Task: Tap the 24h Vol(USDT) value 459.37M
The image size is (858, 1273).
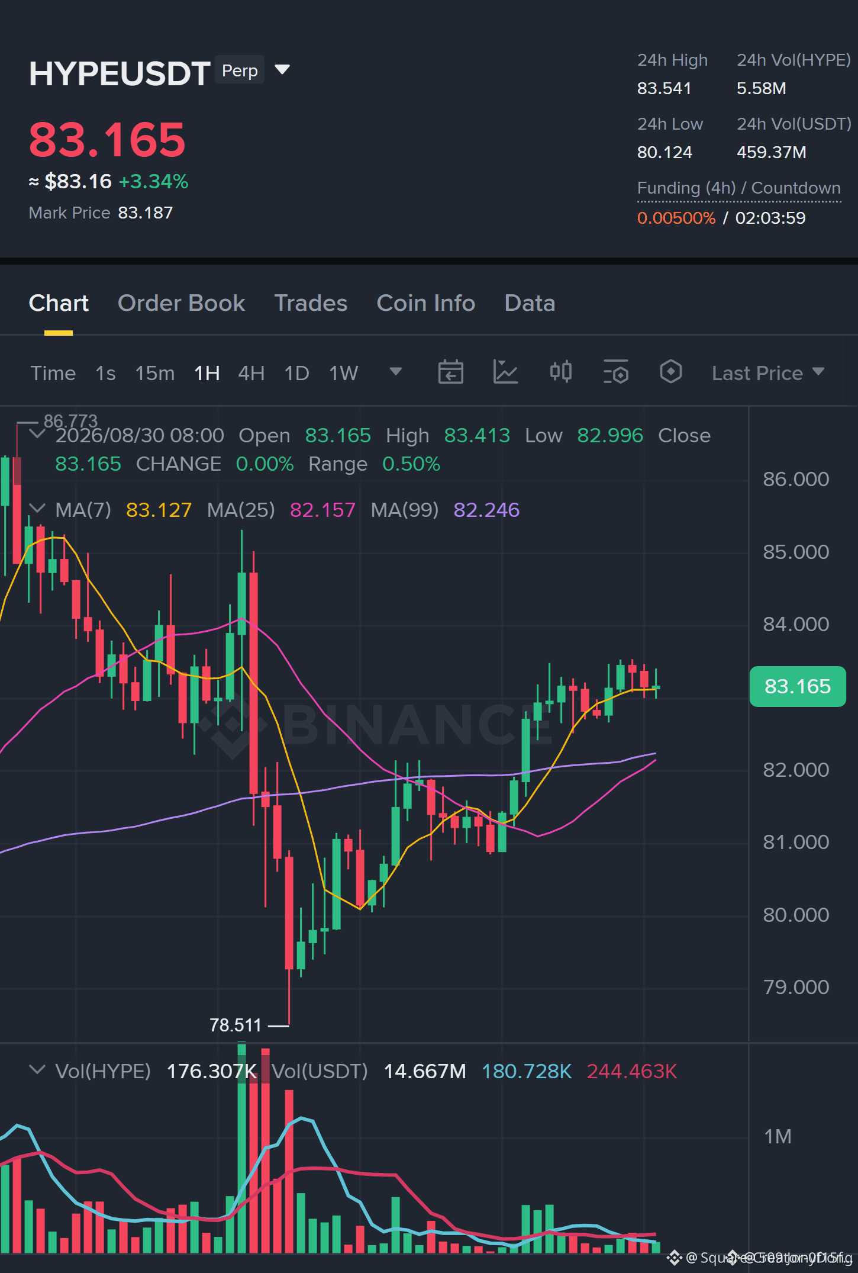Action: (x=772, y=152)
